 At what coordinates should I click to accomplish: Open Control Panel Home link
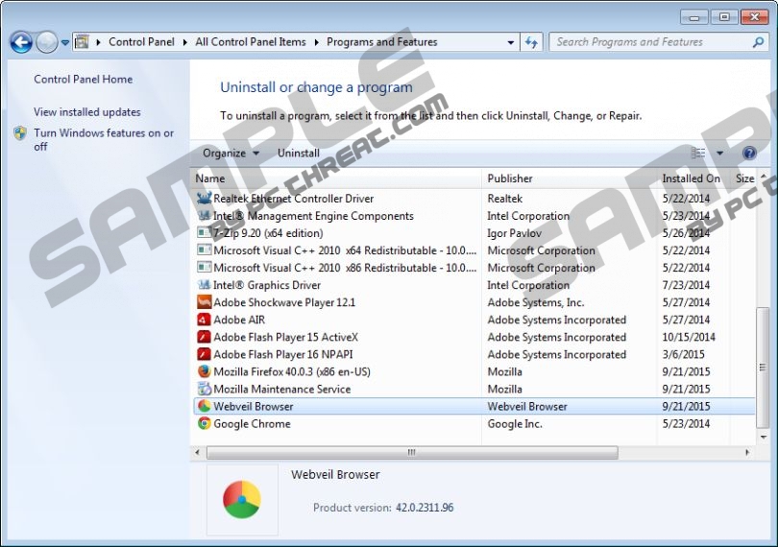pyautogui.click(x=83, y=80)
